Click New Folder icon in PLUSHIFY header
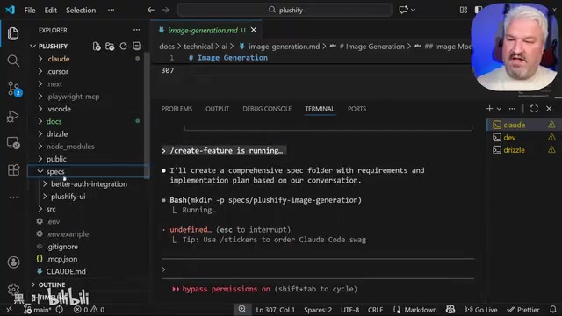Screen dimensions: 562x316 point(110,47)
